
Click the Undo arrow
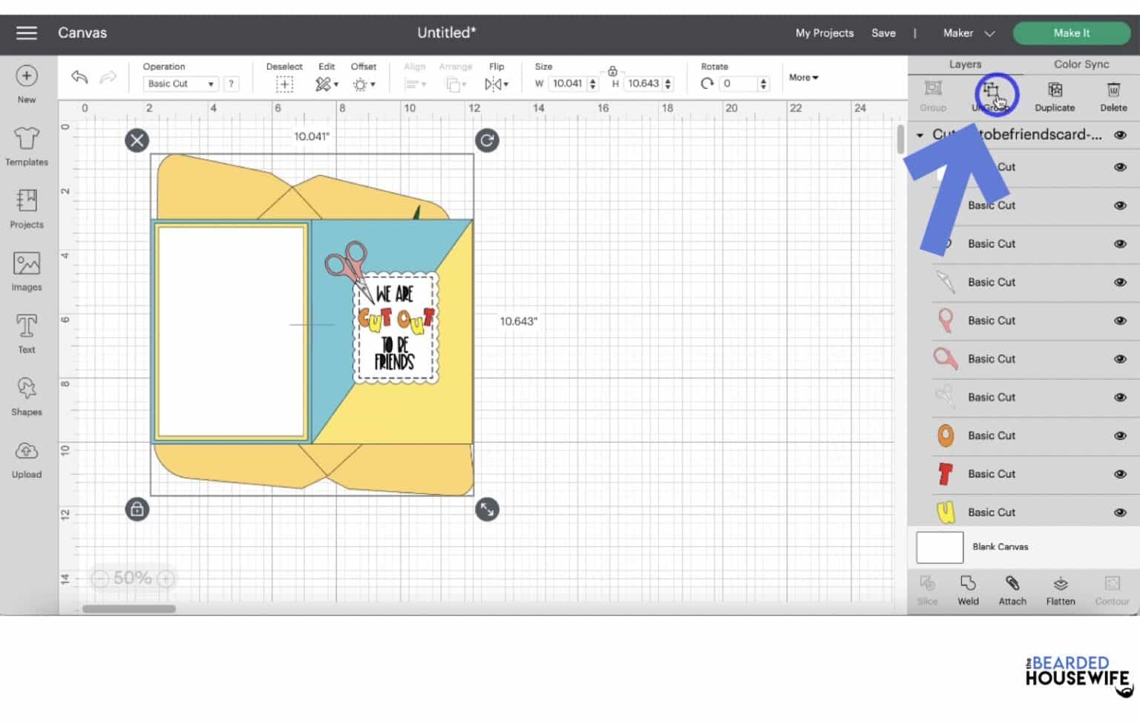(x=79, y=77)
